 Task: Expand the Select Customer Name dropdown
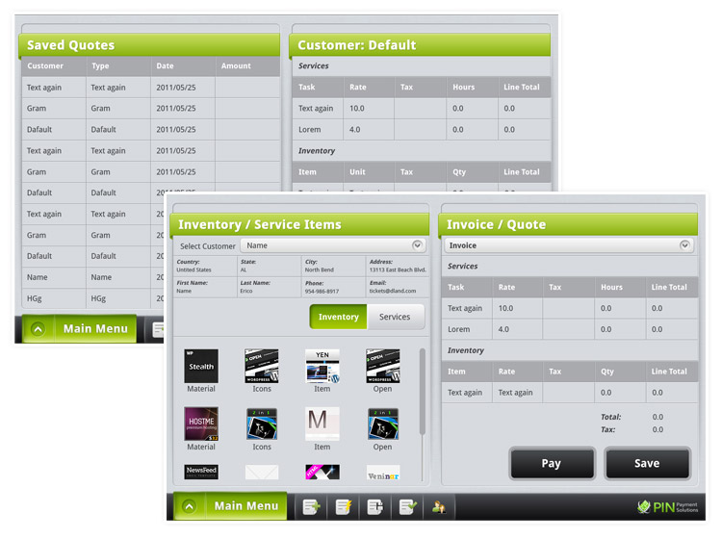tap(333, 245)
